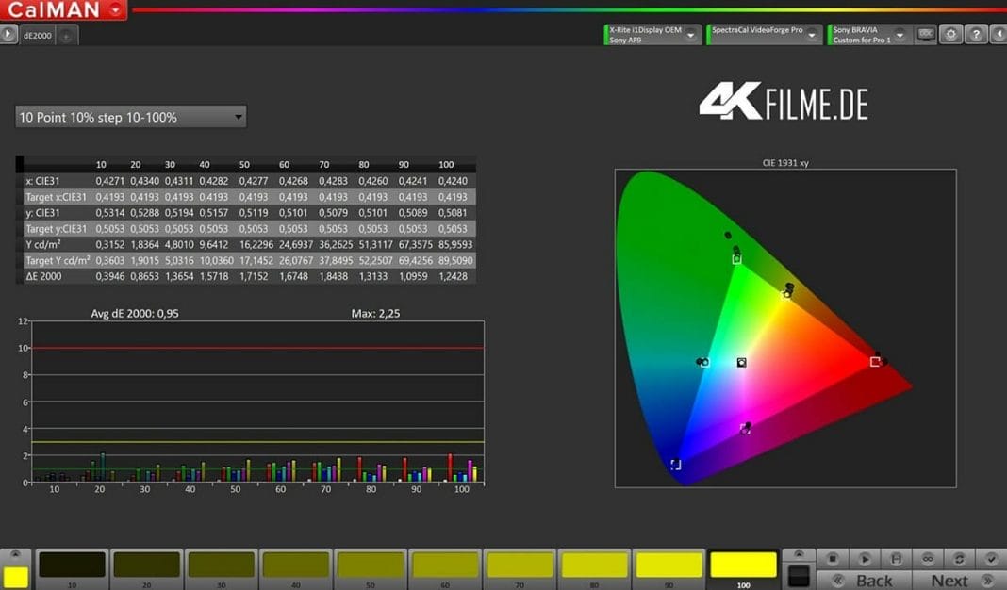Image resolution: width=1007 pixels, height=590 pixels.
Task: Click the H-shaped icon beside play
Action: (x=896, y=559)
